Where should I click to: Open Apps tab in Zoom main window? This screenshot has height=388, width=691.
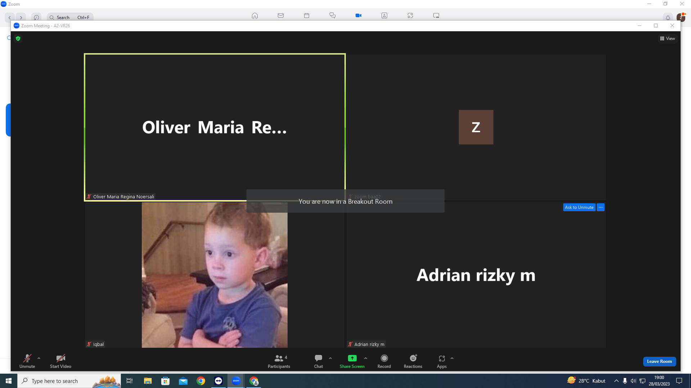[410, 15]
